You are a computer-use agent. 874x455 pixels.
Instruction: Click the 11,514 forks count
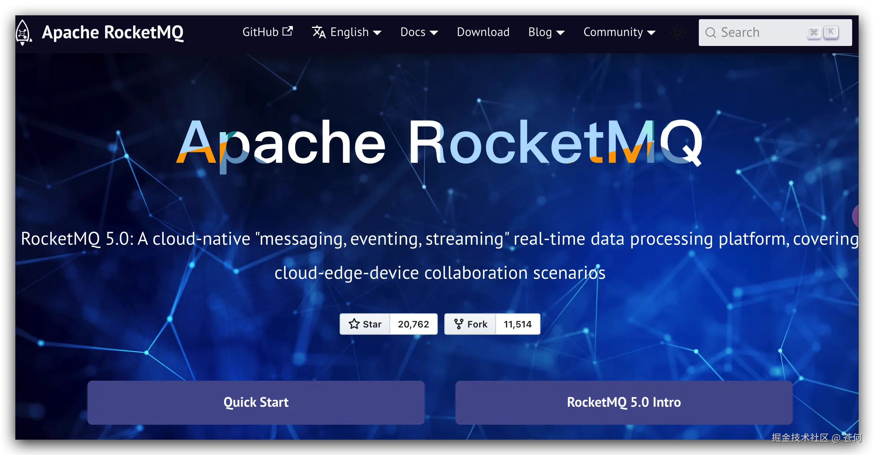517,324
